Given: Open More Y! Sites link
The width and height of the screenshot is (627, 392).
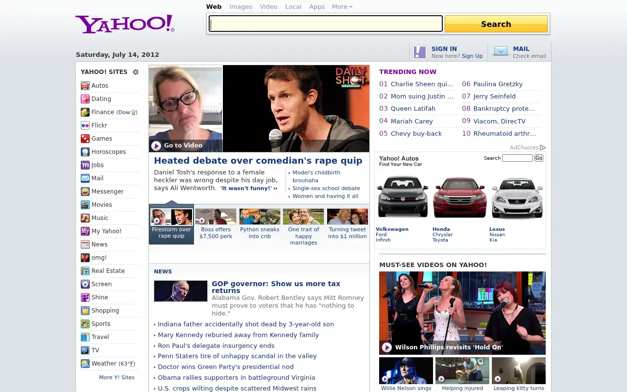Looking at the screenshot, I should click(x=117, y=377).
